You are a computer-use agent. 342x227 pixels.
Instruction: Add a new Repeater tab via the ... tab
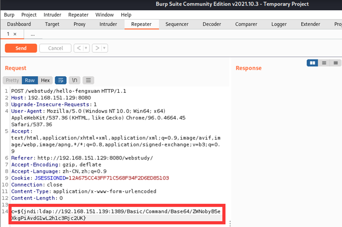click(x=33, y=34)
